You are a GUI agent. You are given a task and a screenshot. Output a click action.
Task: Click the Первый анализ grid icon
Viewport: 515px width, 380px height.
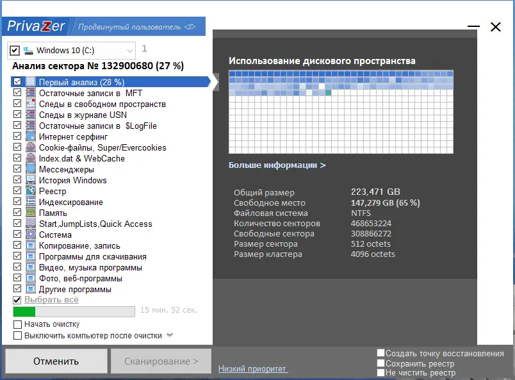31,81
